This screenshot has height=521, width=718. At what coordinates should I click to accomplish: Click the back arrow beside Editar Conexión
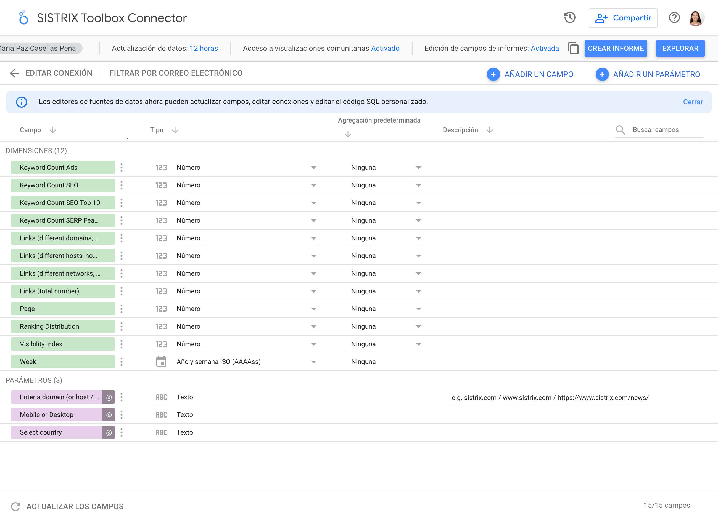tap(15, 73)
